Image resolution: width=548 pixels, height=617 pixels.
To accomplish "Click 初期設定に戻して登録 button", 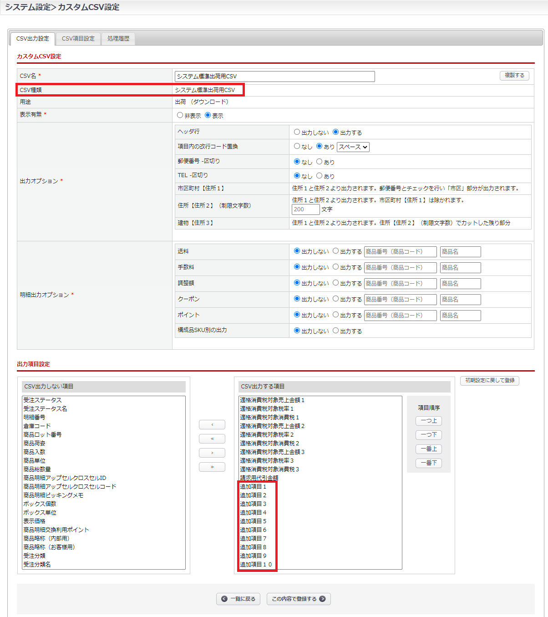I will (490, 381).
